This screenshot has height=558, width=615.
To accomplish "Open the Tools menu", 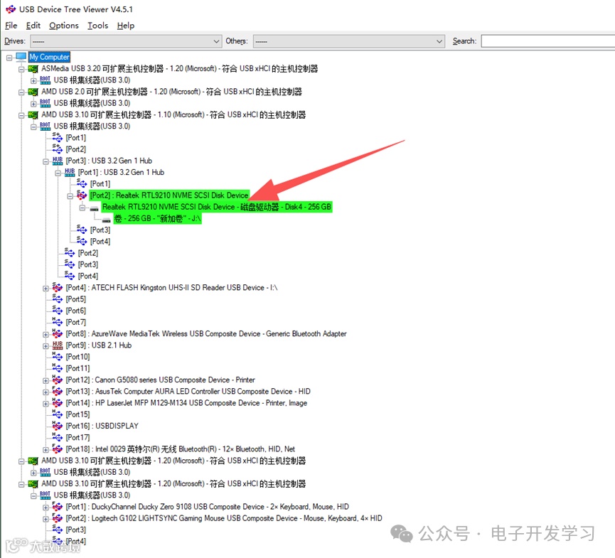I will [x=97, y=26].
